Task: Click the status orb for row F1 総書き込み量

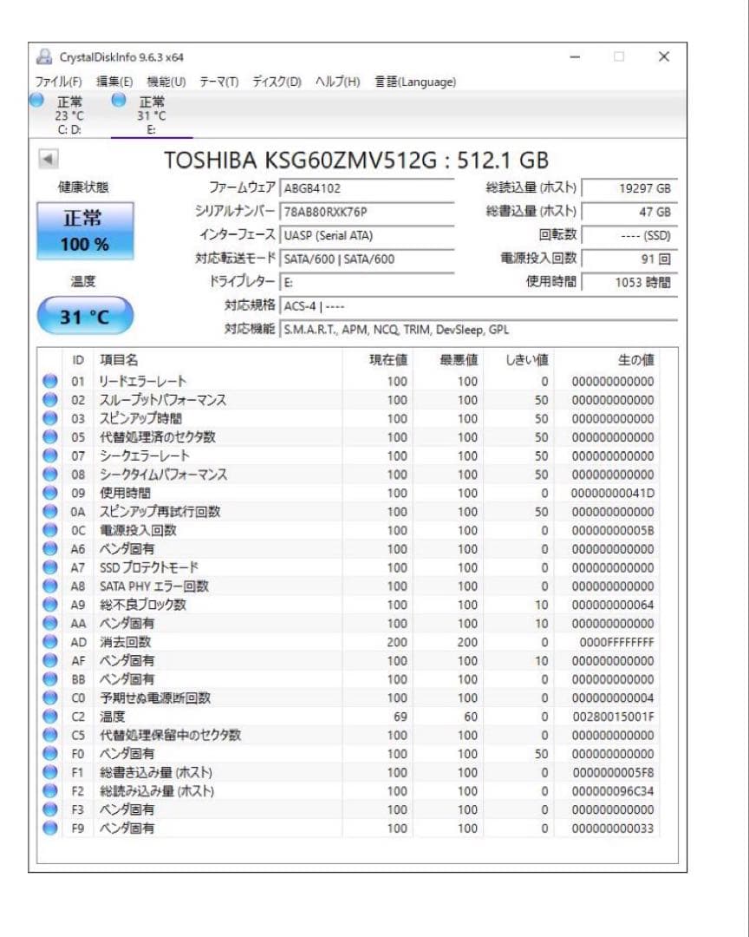Action: [x=50, y=772]
